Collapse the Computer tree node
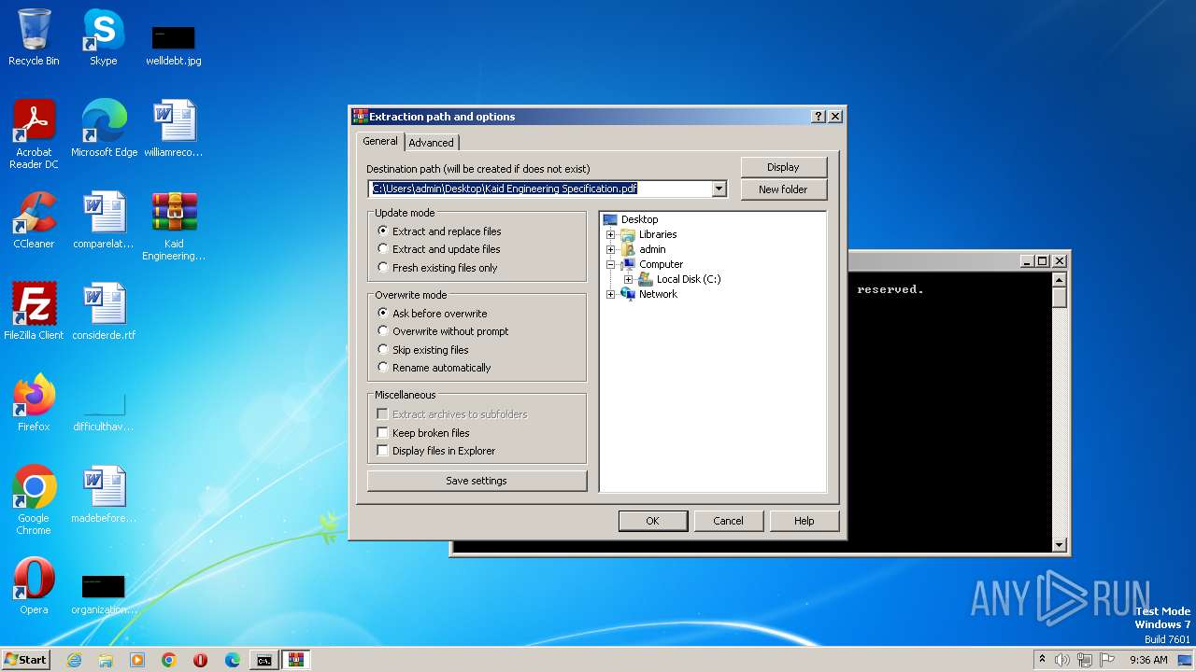This screenshot has width=1196, height=672. pos(611,264)
